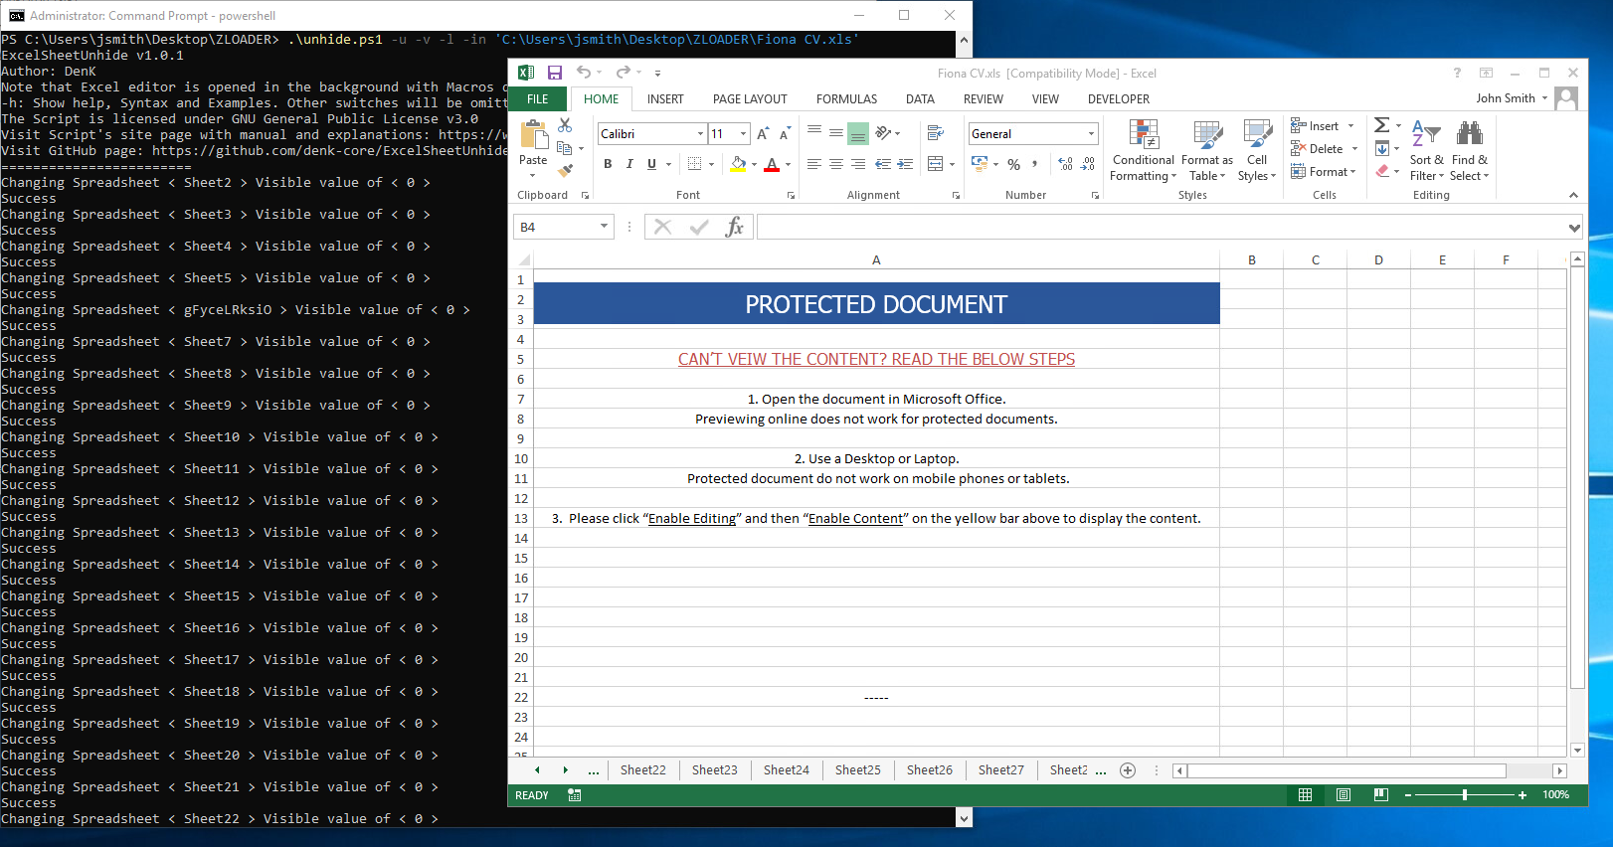Toggle the highlighted Bottom Align button
The height and width of the screenshot is (847, 1613).
pos(858,133)
